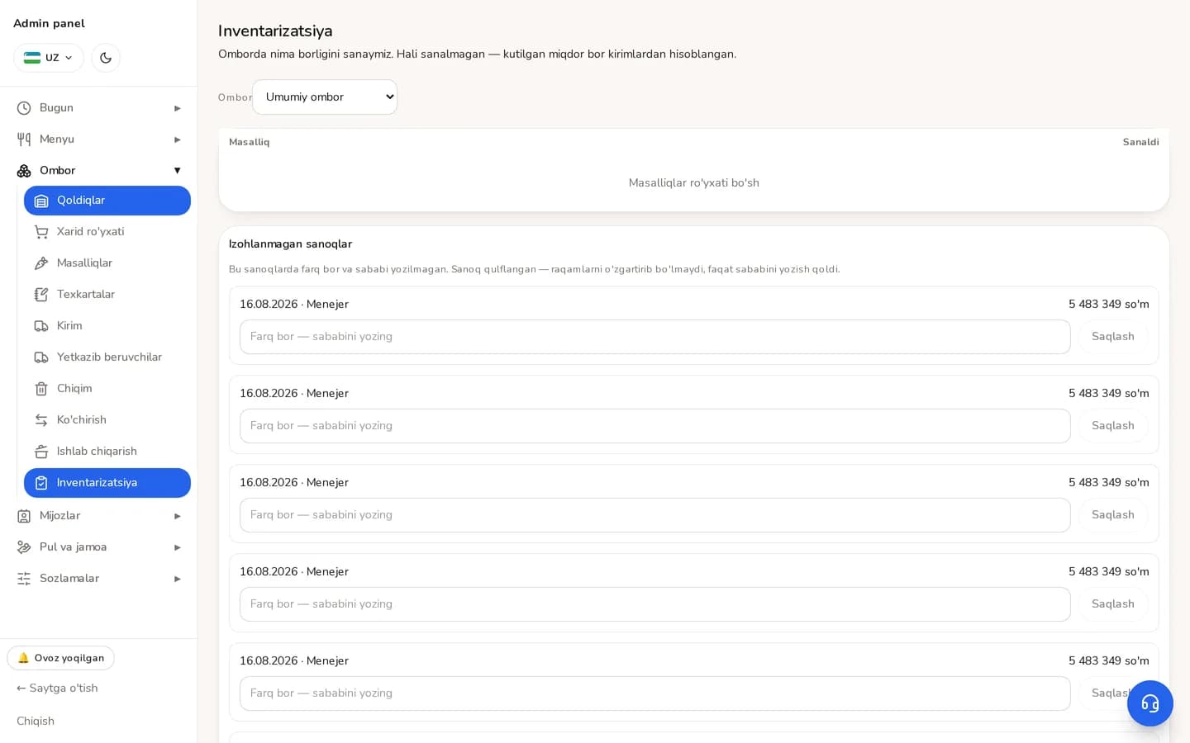Expand the Bugun sidebar section

[x=98, y=108]
